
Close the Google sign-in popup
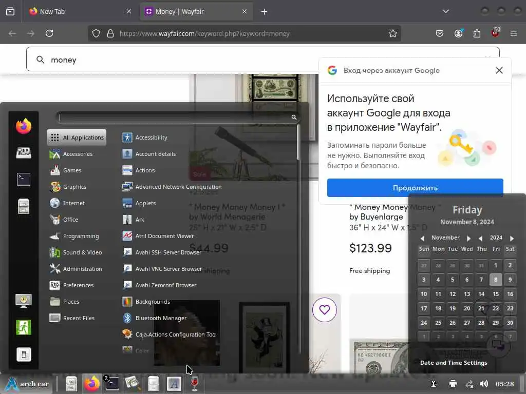pyautogui.click(x=499, y=70)
